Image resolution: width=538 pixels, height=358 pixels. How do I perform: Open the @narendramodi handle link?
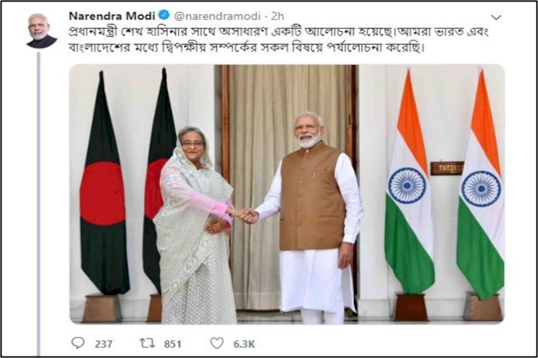tap(217, 16)
